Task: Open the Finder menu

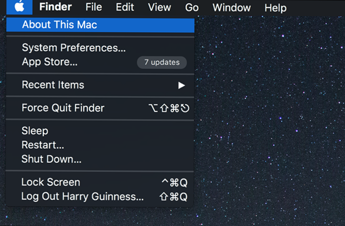Action: point(55,7)
